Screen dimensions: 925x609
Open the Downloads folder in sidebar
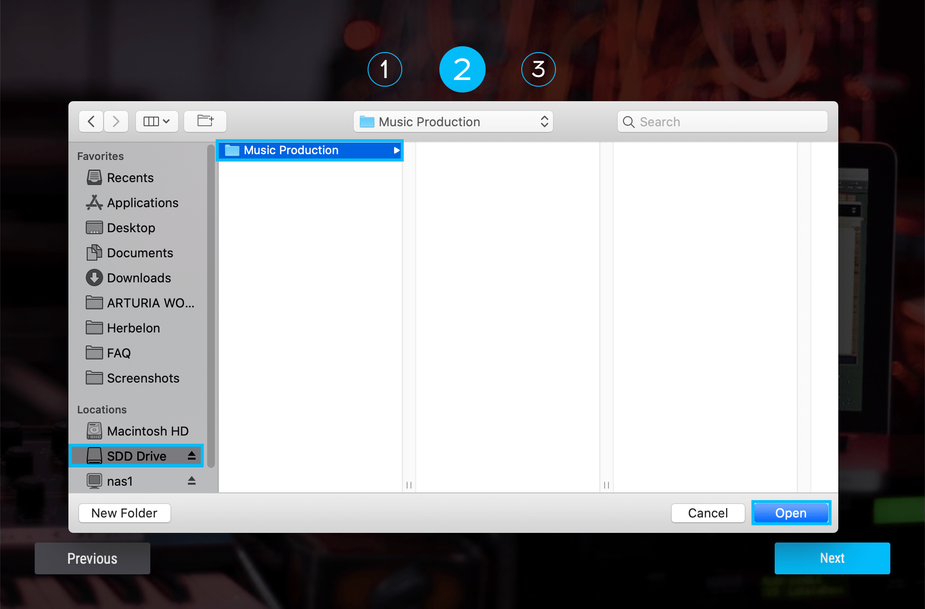139,278
